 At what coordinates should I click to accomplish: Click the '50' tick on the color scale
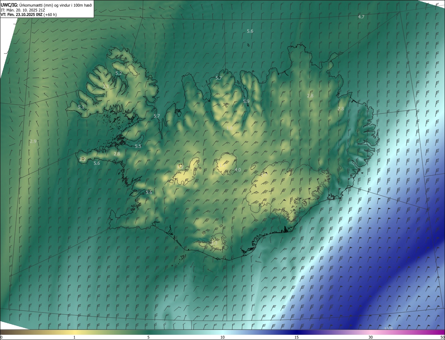442,337
